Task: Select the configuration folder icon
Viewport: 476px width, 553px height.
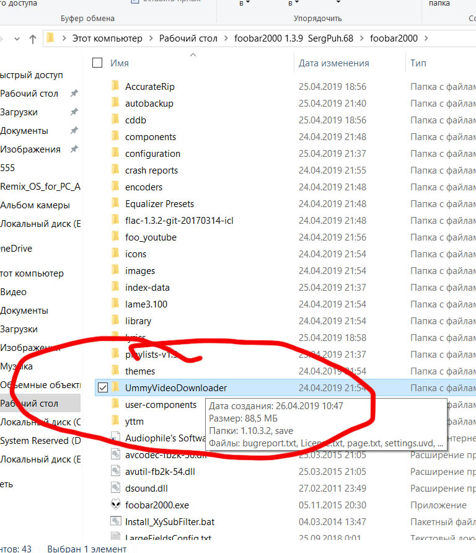Action: click(x=115, y=153)
